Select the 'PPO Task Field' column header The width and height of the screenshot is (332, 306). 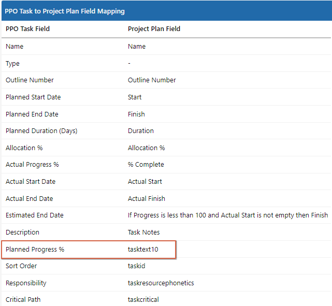(x=28, y=29)
